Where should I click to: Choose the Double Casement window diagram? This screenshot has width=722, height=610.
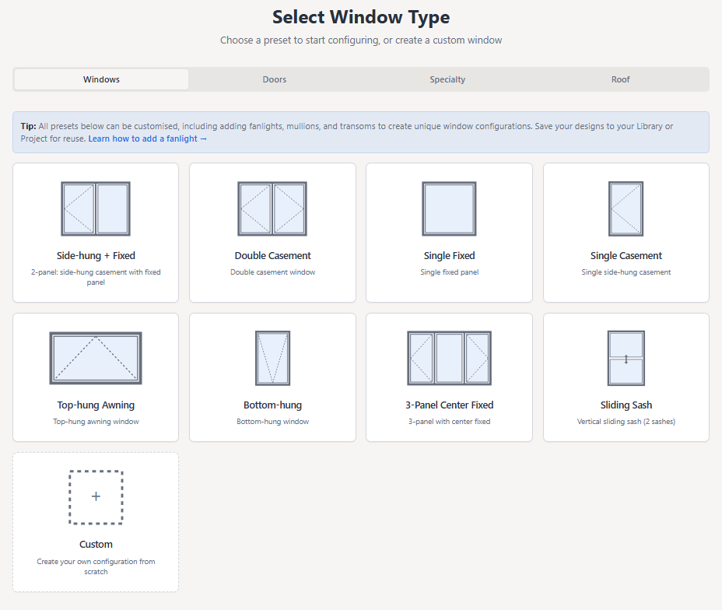click(x=272, y=209)
